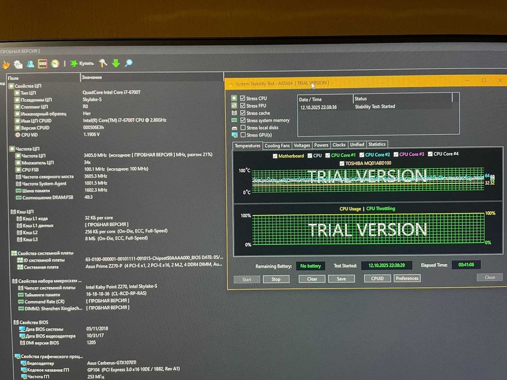This screenshot has width=507, height=380.
Task: Click the magnifying glass search icon
Action: pyautogui.click(x=129, y=62)
